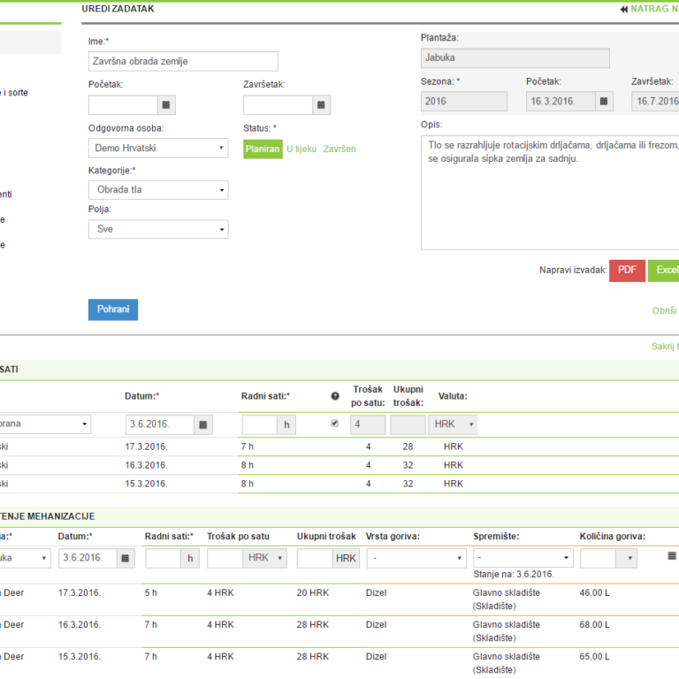679x679 pixels.
Task: Click Sezona field showing 2016
Action: click(x=464, y=102)
